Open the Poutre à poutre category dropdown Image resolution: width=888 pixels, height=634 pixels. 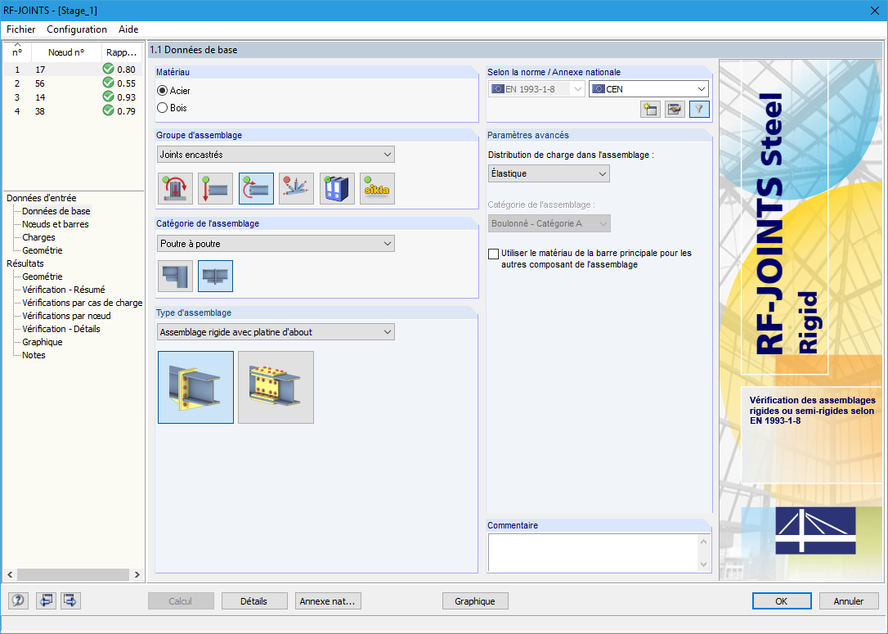(x=276, y=244)
